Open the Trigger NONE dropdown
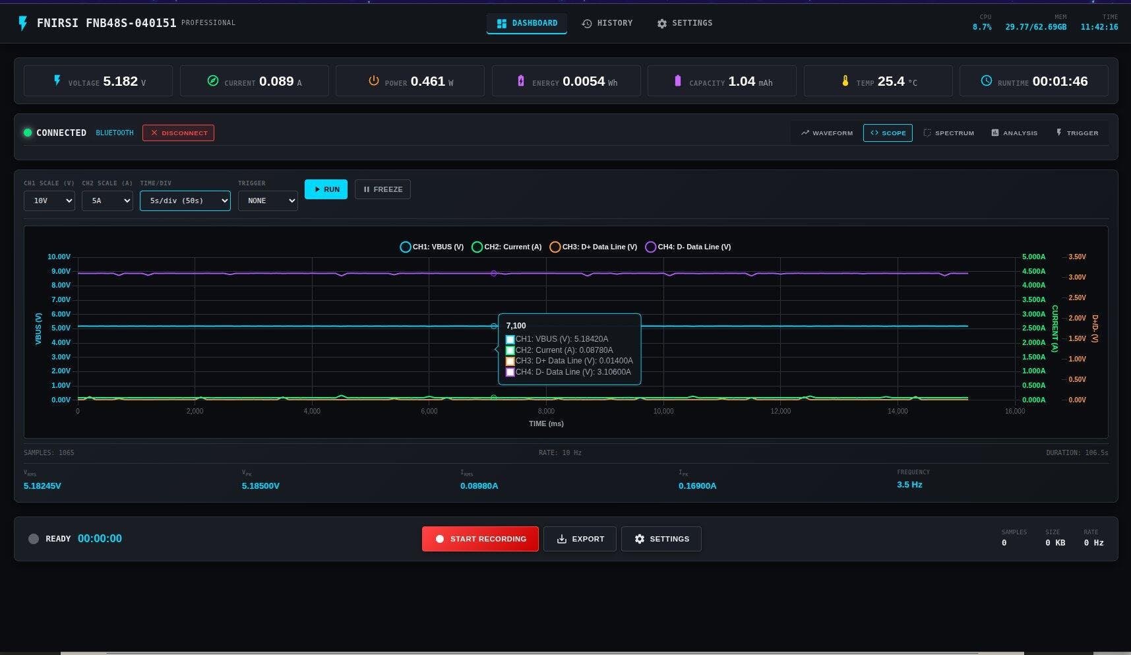The width and height of the screenshot is (1131, 655). 267,201
